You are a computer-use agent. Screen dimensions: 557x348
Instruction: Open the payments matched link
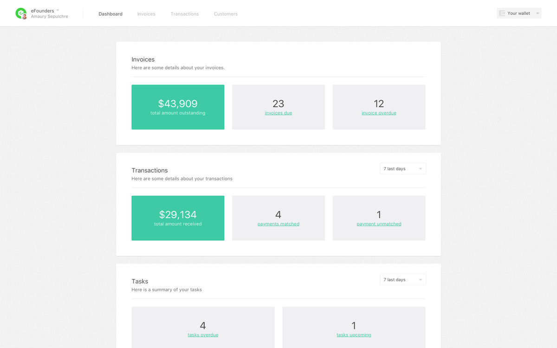pyautogui.click(x=278, y=224)
